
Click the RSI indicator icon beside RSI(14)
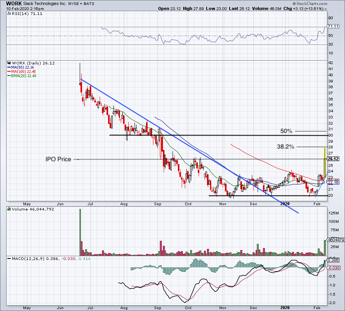[x=9, y=14]
